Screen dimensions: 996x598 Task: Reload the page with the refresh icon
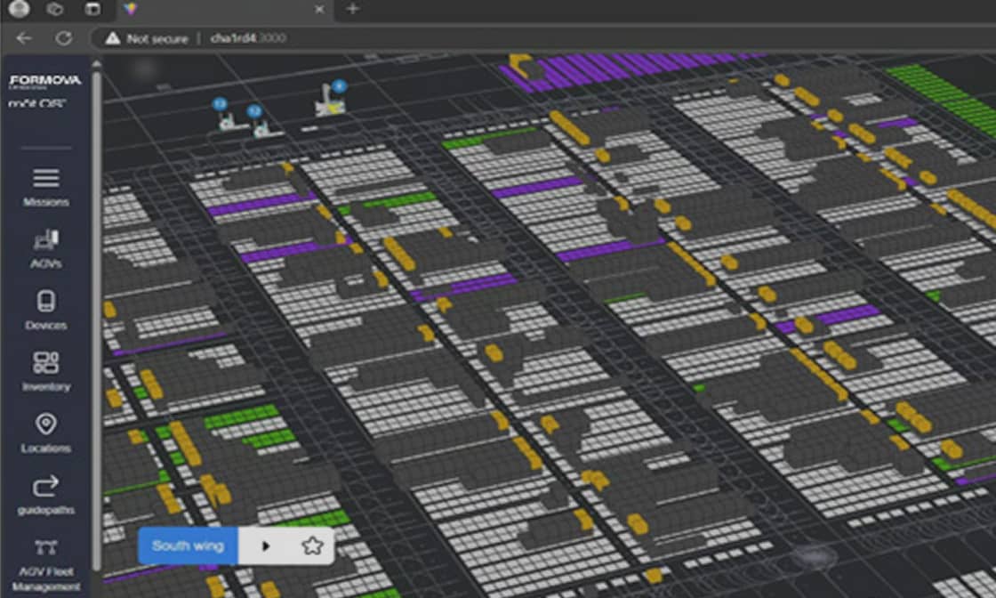(63, 38)
